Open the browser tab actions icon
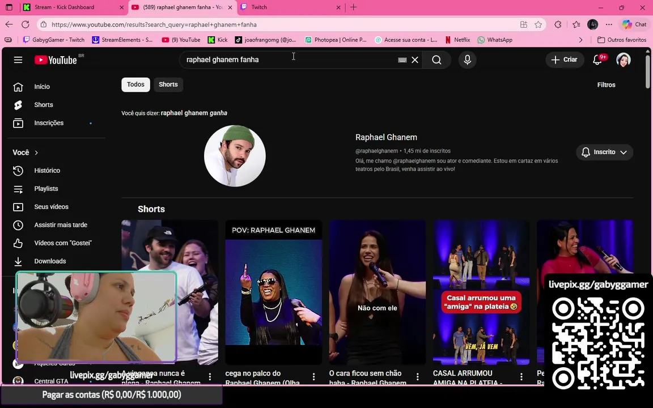The image size is (653, 408). pyautogui.click(x=9, y=7)
